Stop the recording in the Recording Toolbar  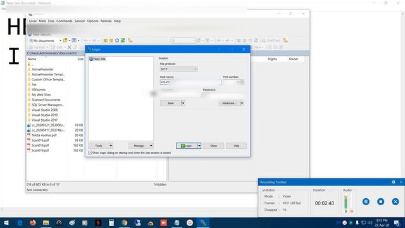[x=380, y=201]
